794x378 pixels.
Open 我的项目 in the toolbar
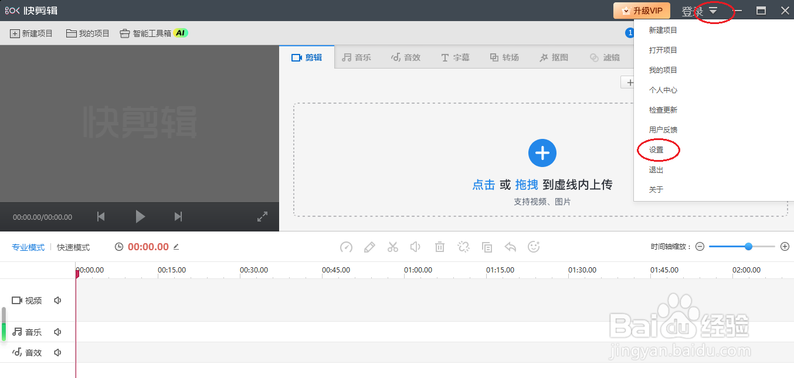(x=88, y=33)
